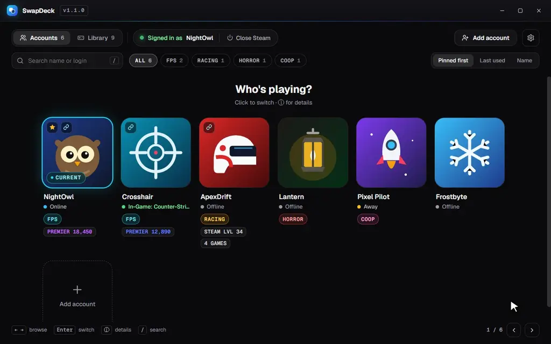Click the Away status under Pixel Pilot

(x=368, y=207)
